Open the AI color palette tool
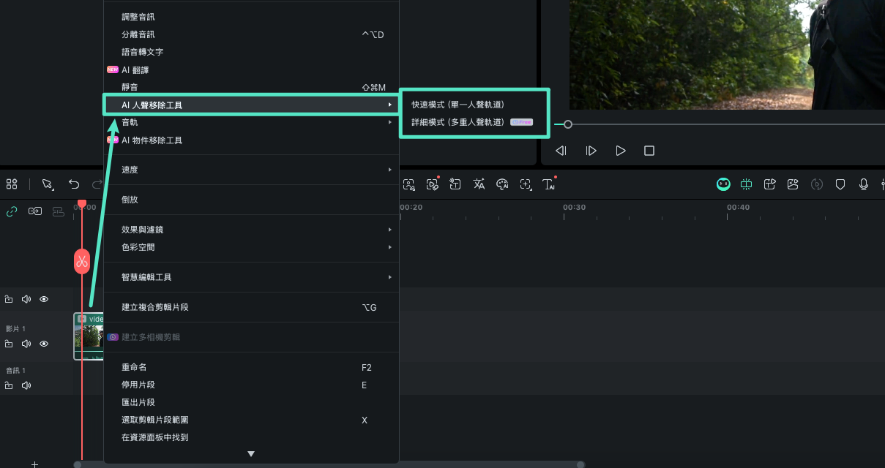This screenshot has width=885, height=468. 502,184
